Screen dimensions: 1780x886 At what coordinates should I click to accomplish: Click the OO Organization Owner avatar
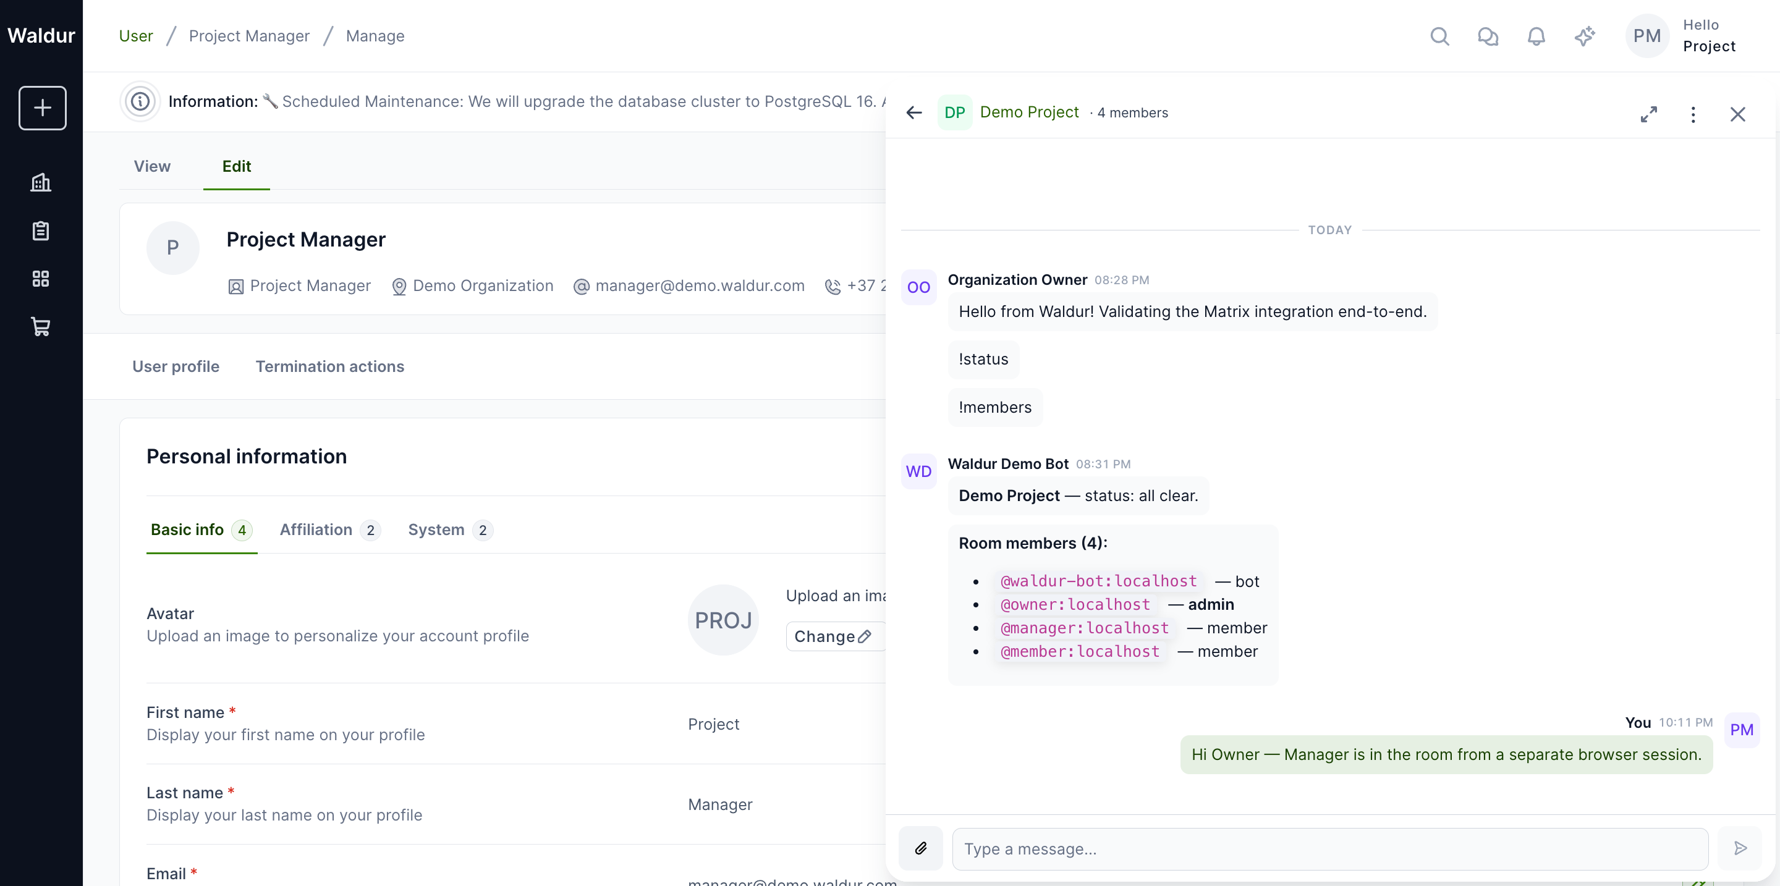918,287
